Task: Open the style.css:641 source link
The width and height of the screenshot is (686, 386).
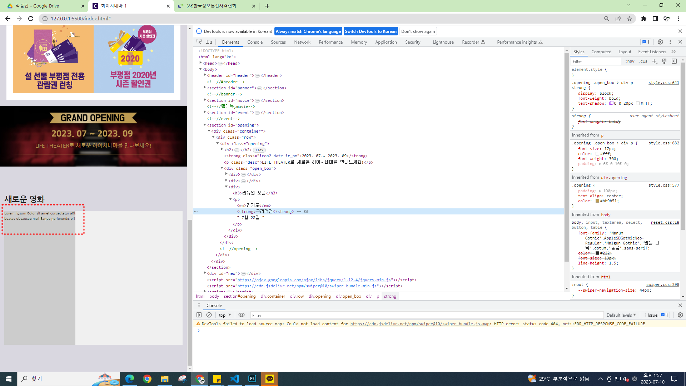Action: (663, 83)
